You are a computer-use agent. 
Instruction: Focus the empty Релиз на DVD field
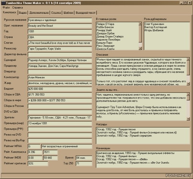tap(60, 135)
